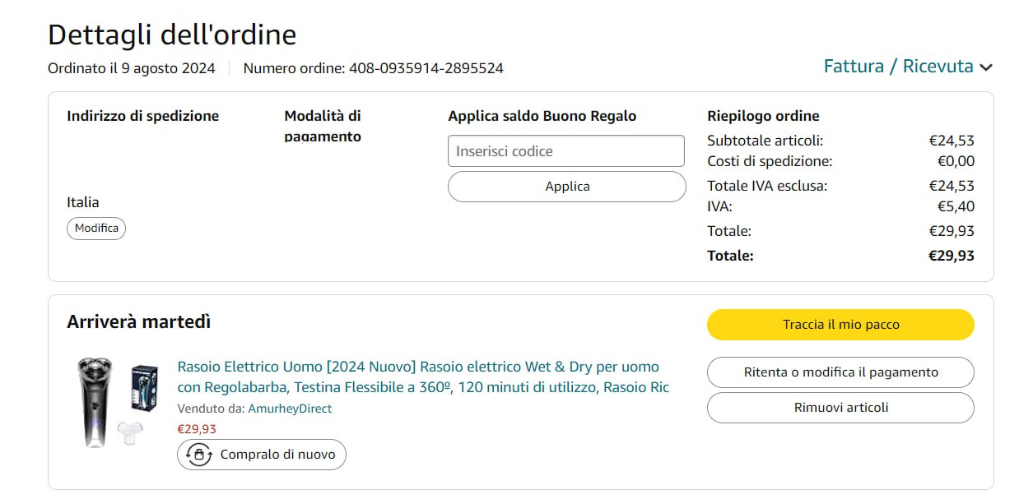Click the red €29,93 item price

(197, 428)
